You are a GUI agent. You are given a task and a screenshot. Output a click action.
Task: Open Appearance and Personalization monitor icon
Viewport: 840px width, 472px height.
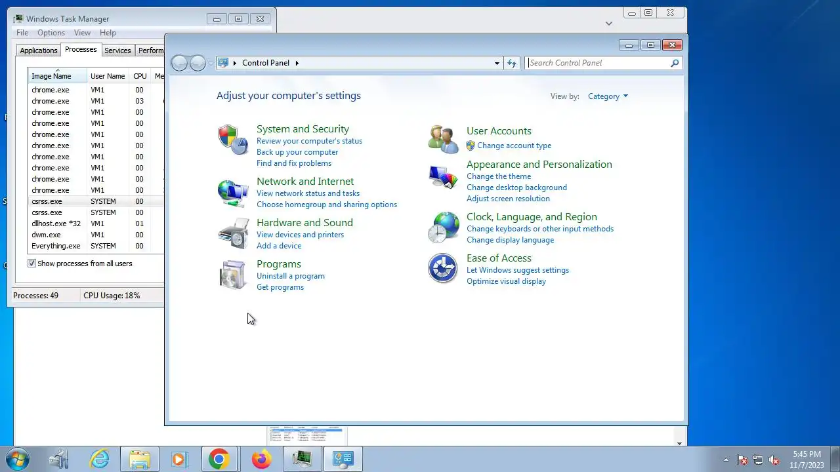click(443, 177)
